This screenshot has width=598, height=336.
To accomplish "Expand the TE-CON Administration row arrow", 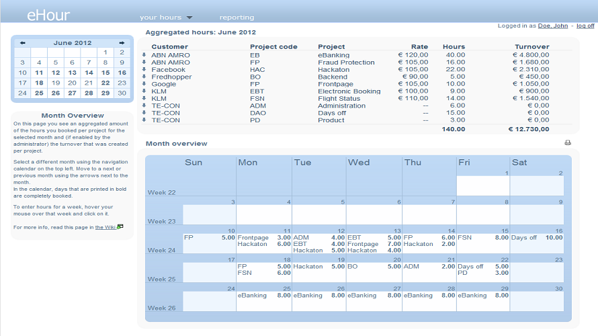I will (144, 106).
